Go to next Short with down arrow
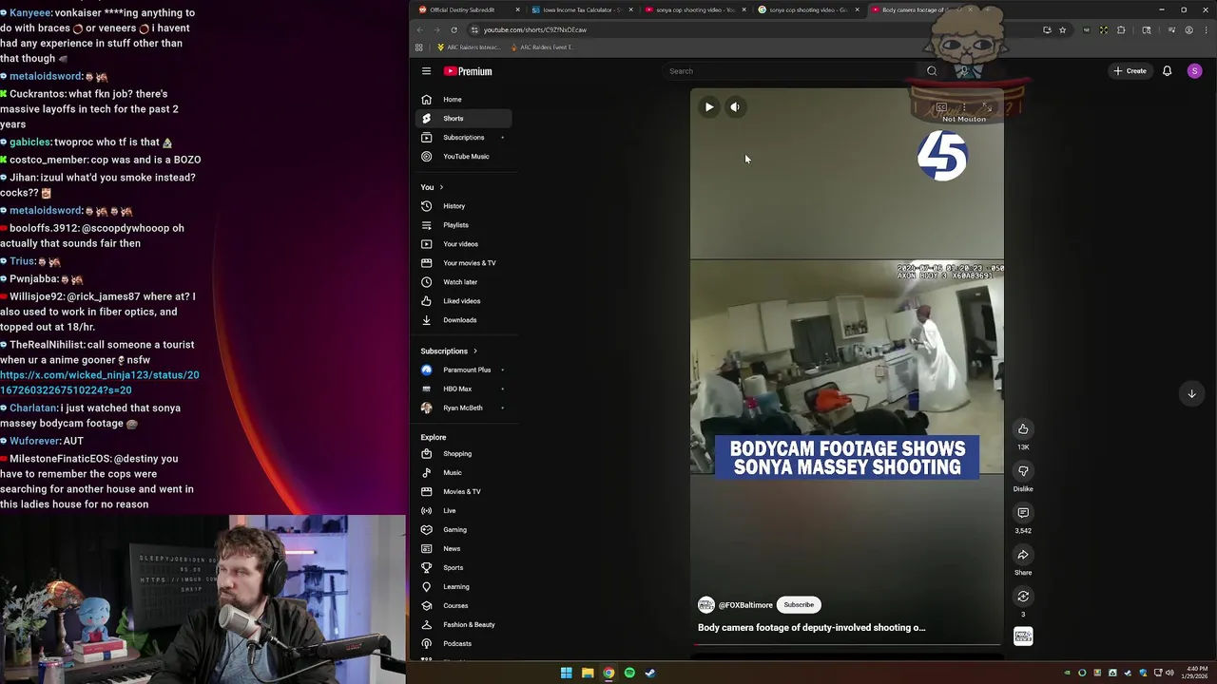The height and width of the screenshot is (684, 1217). point(1191,393)
